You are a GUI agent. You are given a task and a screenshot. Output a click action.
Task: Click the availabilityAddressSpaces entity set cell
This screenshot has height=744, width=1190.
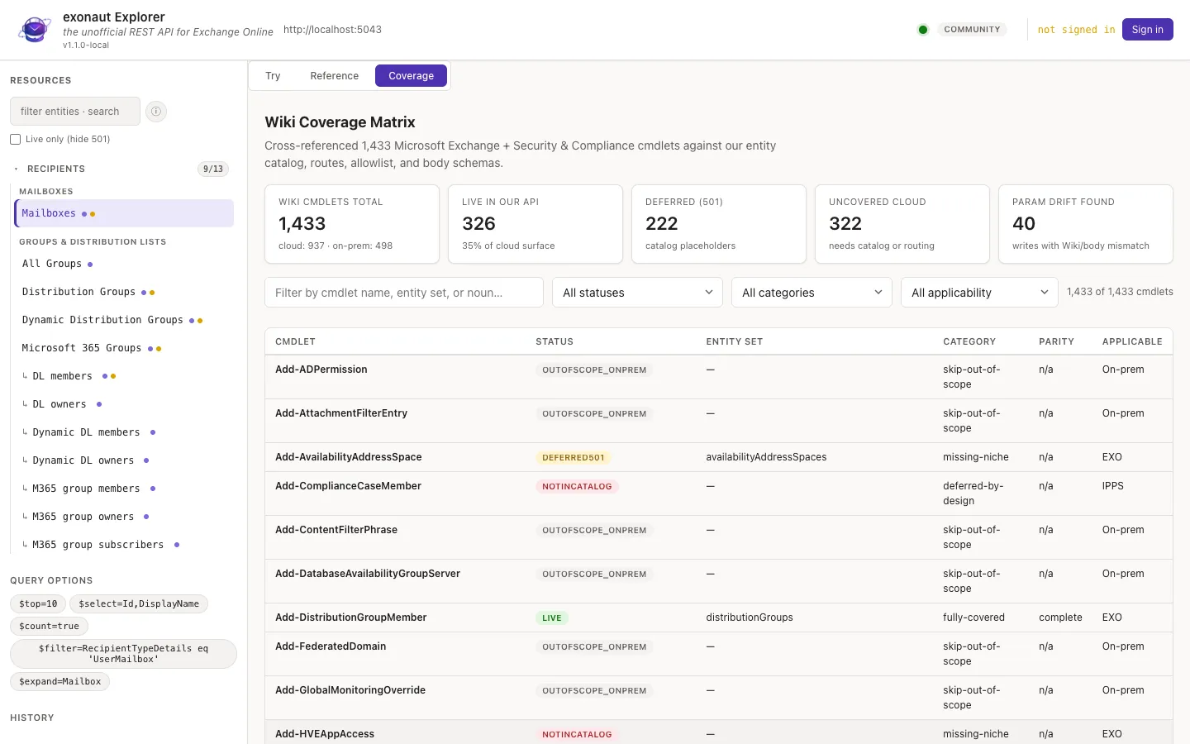click(766, 457)
